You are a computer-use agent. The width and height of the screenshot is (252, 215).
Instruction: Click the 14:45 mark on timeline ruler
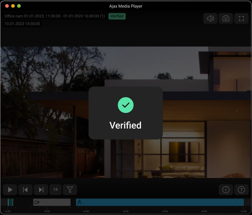[126, 211]
